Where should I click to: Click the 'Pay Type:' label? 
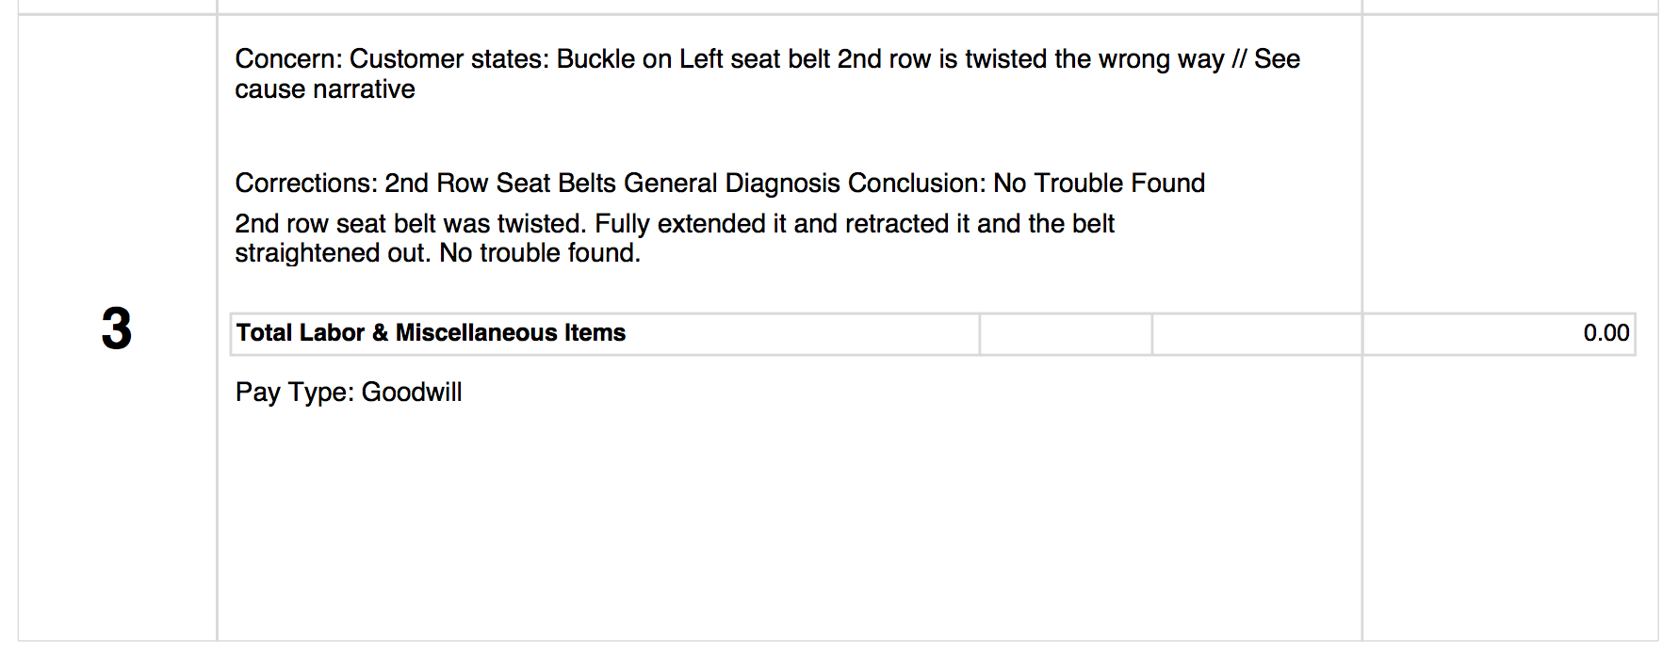point(295,393)
